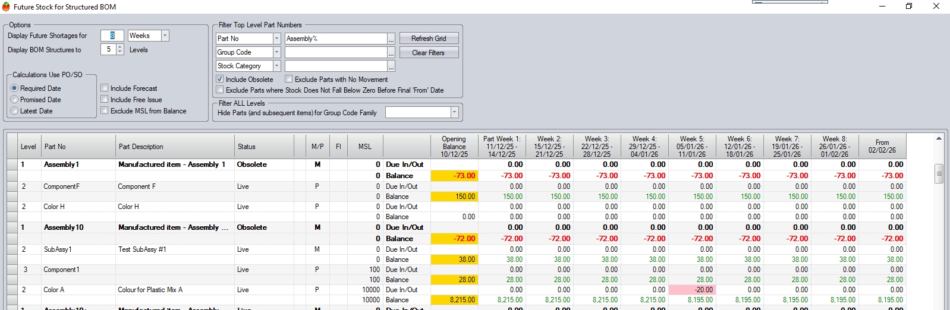Click the Part No filter browse ellipsis button
This screenshot has width=950, height=310.
point(391,39)
